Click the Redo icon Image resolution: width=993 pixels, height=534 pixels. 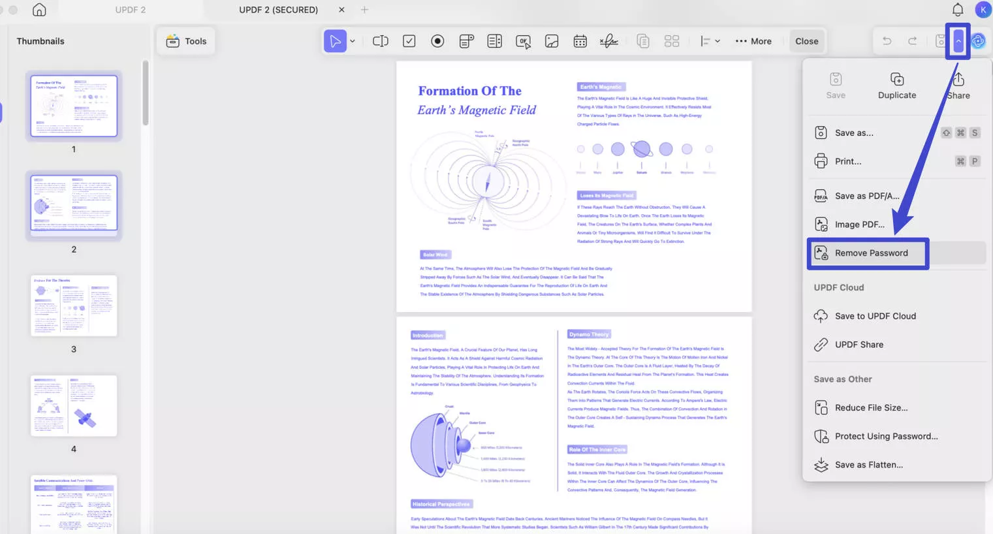click(x=912, y=40)
